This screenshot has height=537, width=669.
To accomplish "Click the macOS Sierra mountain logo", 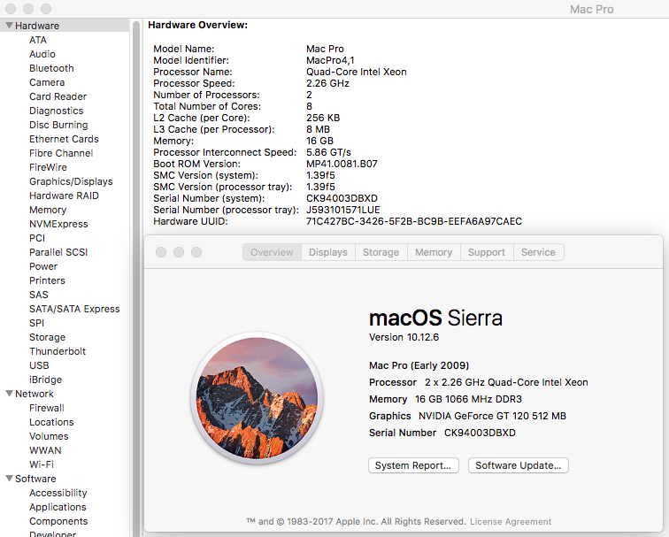I will (x=257, y=398).
